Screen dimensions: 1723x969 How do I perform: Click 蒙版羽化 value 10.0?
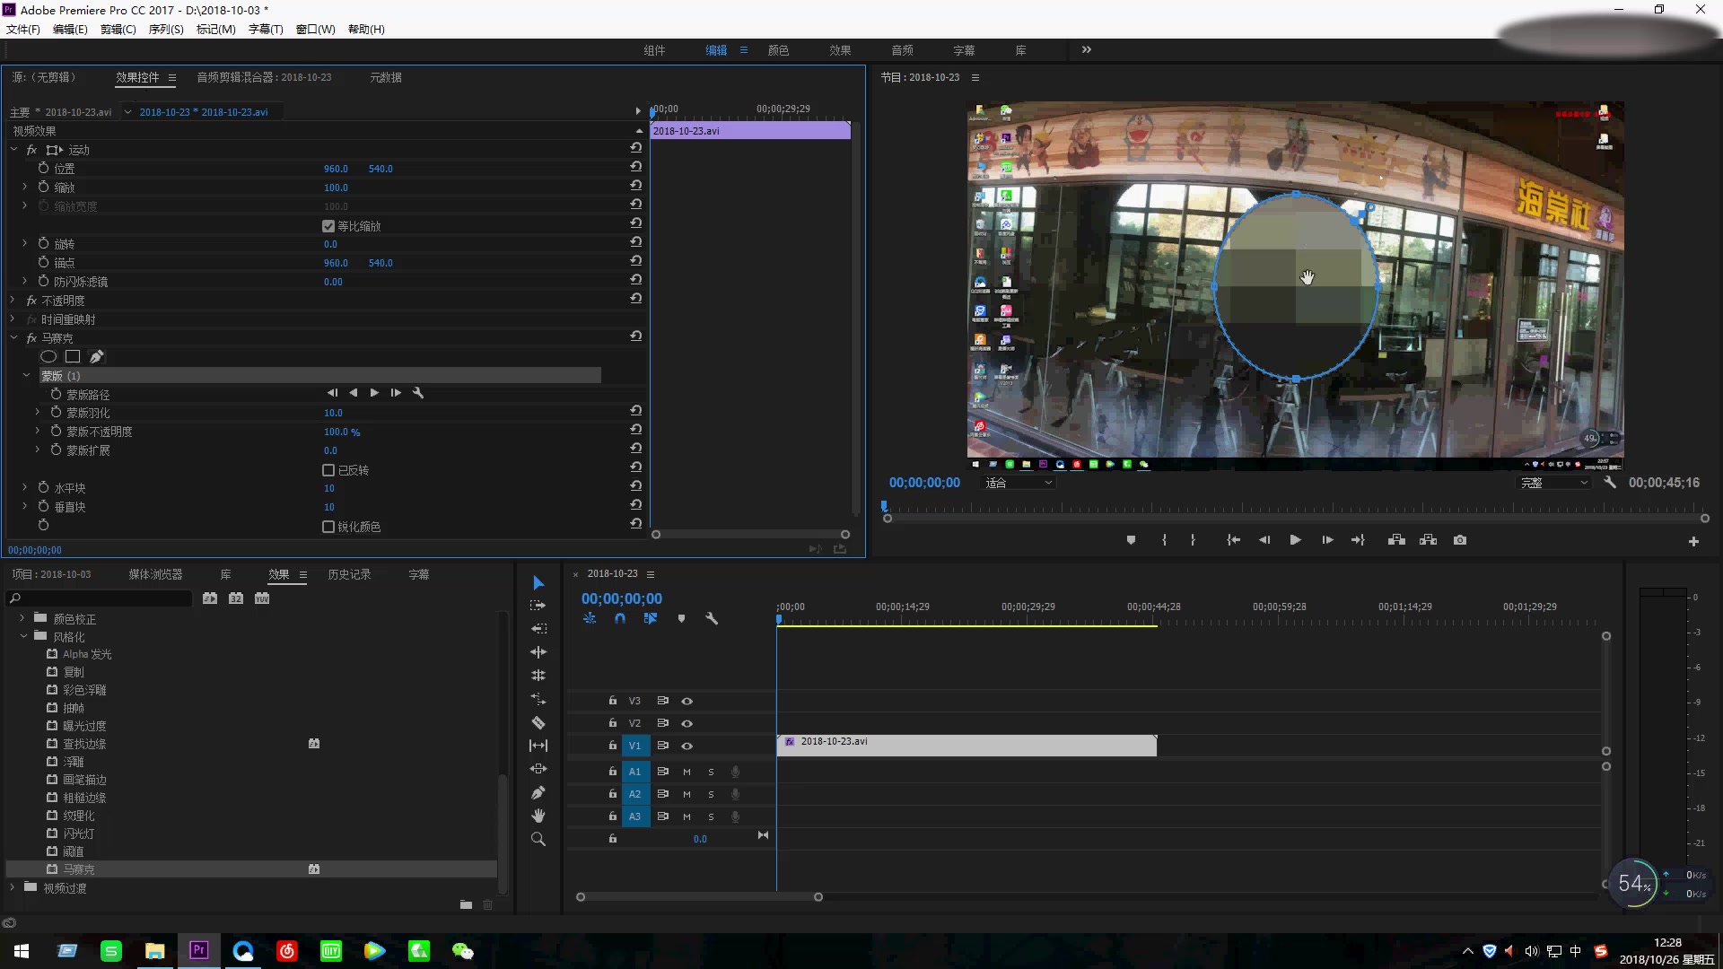pos(333,413)
